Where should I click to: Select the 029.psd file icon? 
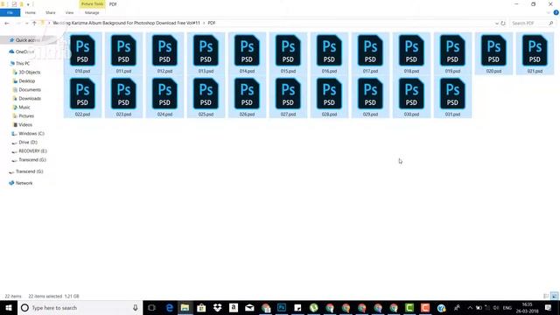(370, 94)
